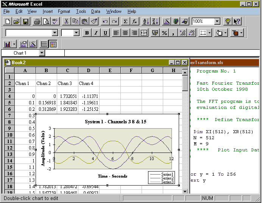Open a file using the Open folder icon
The height and width of the screenshot is (203, 262).
17,22
